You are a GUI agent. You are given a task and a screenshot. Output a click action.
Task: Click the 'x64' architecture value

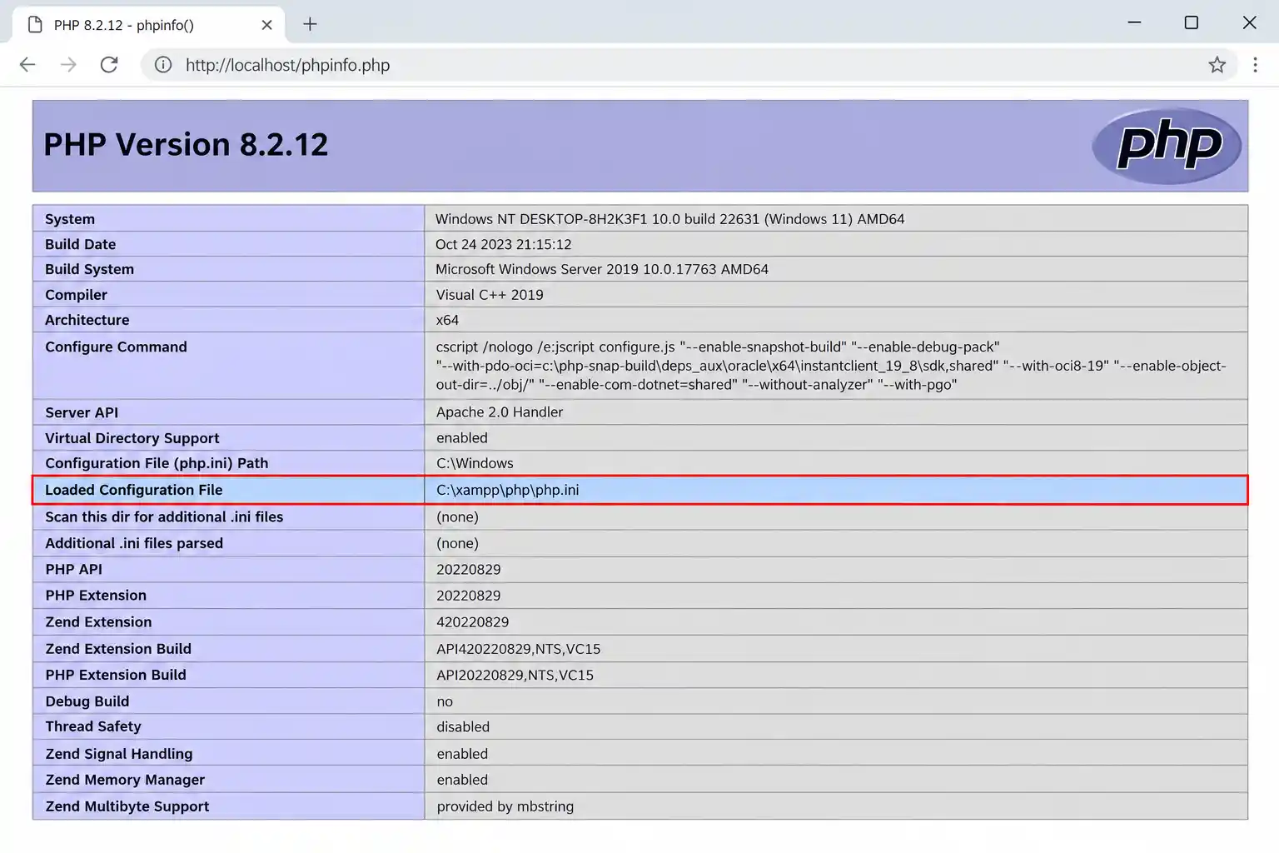447,320
